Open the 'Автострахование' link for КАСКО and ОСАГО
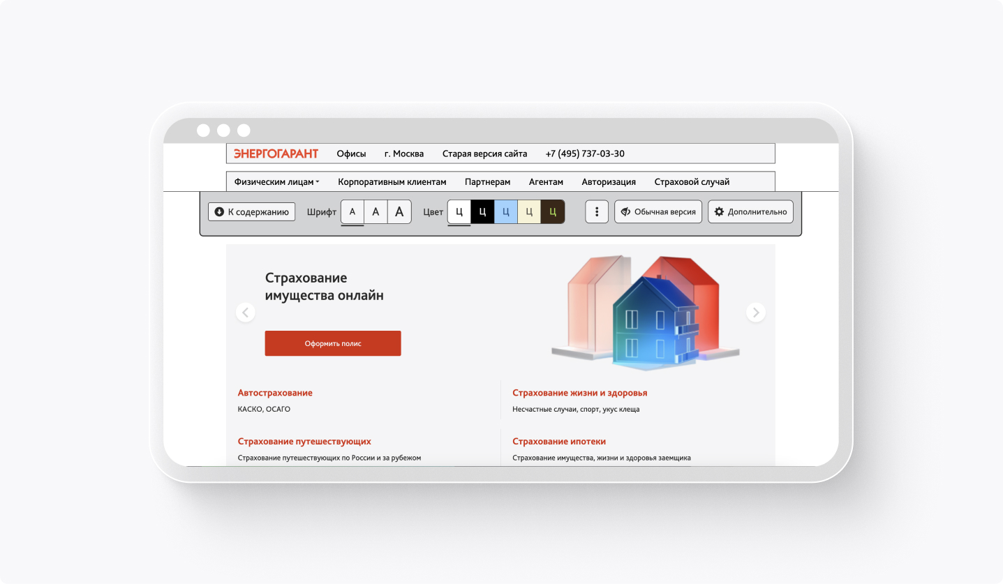Screen dimensions: 1003x584 [x=274, y=392]
